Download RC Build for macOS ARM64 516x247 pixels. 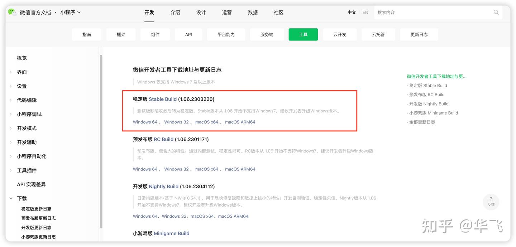[x=240, y=169]
